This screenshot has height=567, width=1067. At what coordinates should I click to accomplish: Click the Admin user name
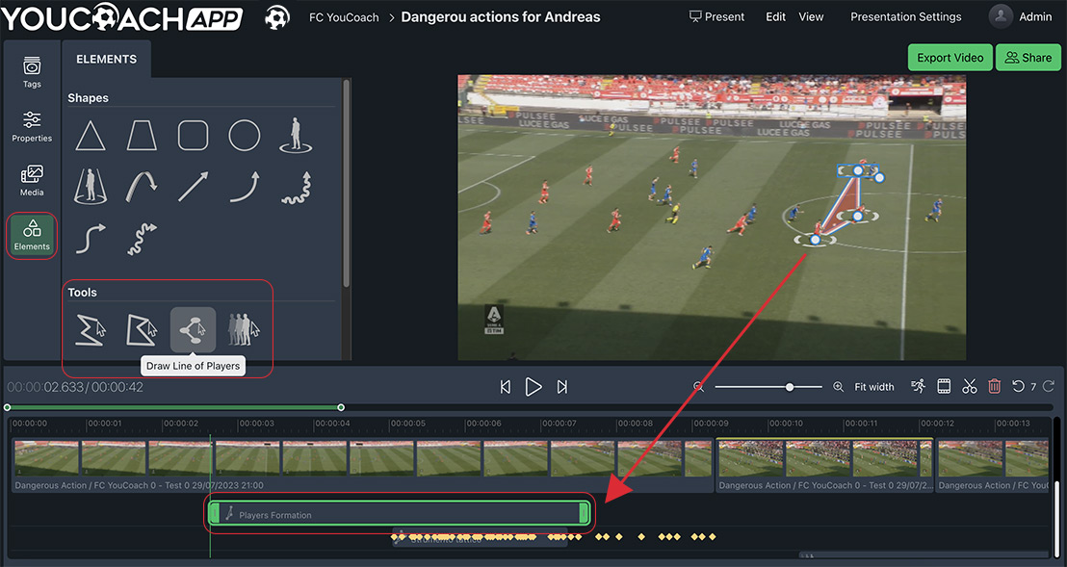(x=1035, y=17)
